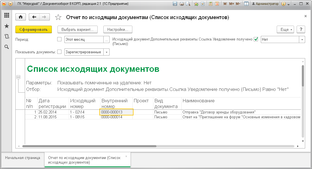Go back with the left arrow button

(34, 17)
